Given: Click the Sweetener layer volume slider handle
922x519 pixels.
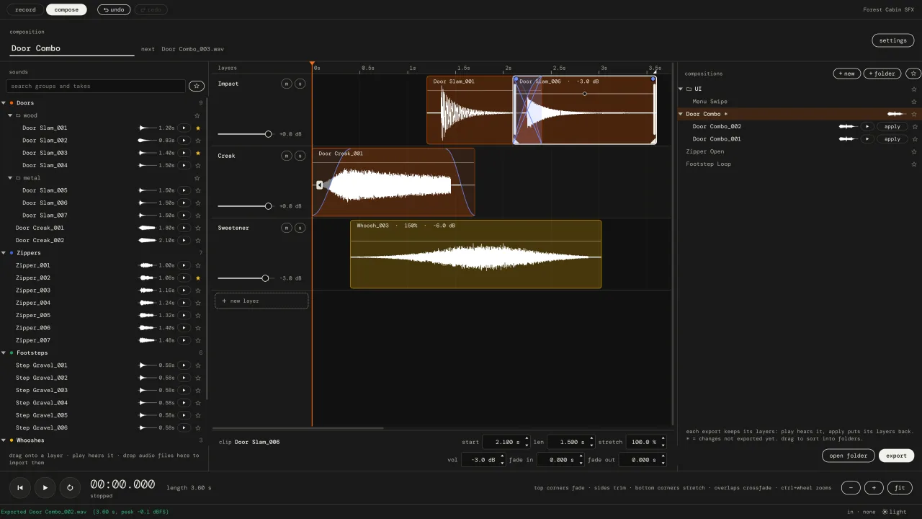Looking at the screenshot, I should coord(265,278).
